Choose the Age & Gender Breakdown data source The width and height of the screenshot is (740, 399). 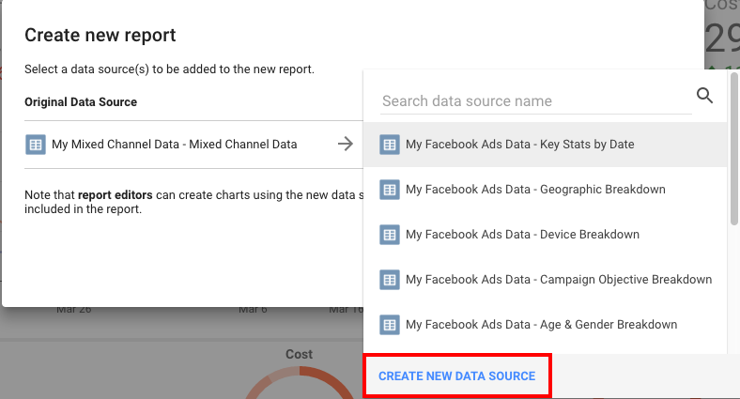pos(545,325)
